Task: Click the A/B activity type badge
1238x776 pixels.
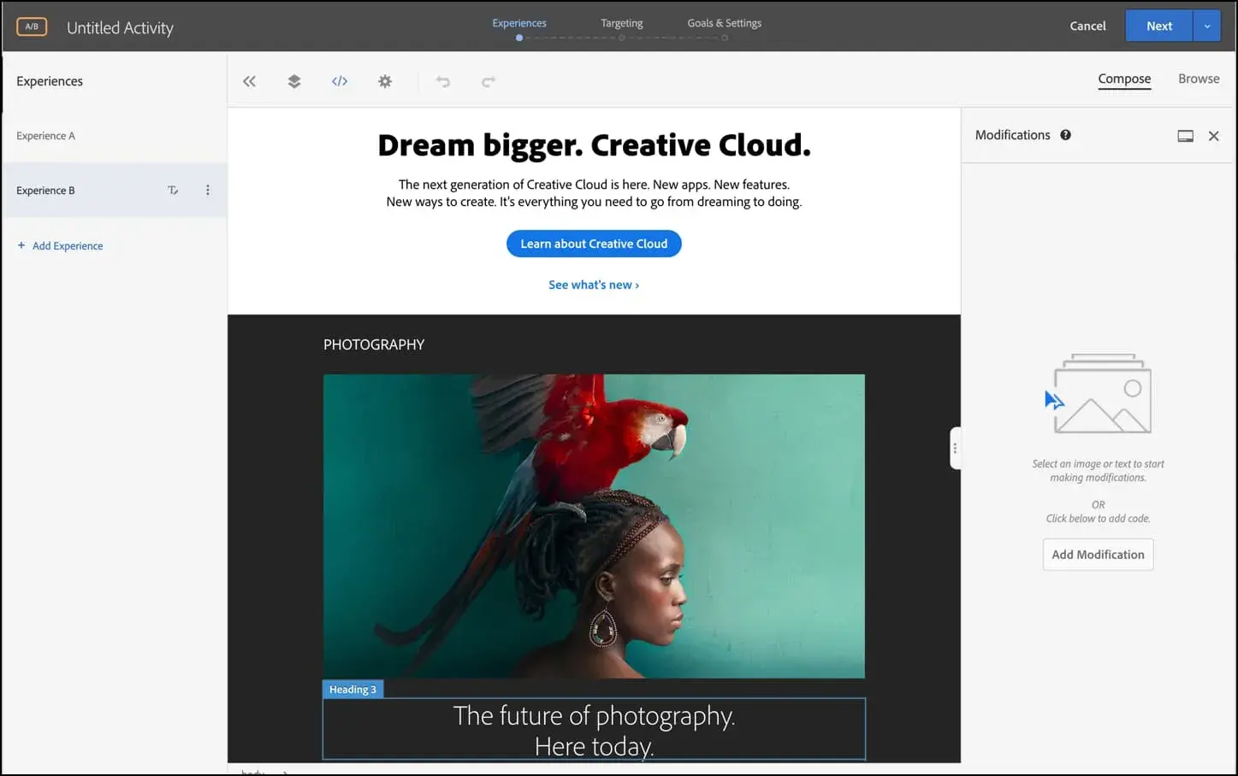Action: tap(32, 26)
